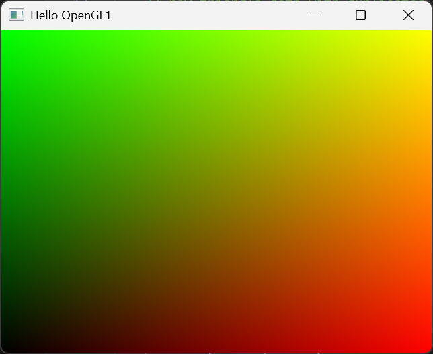Click the dark brown region in lower-left quadrant

coord(109,270)
